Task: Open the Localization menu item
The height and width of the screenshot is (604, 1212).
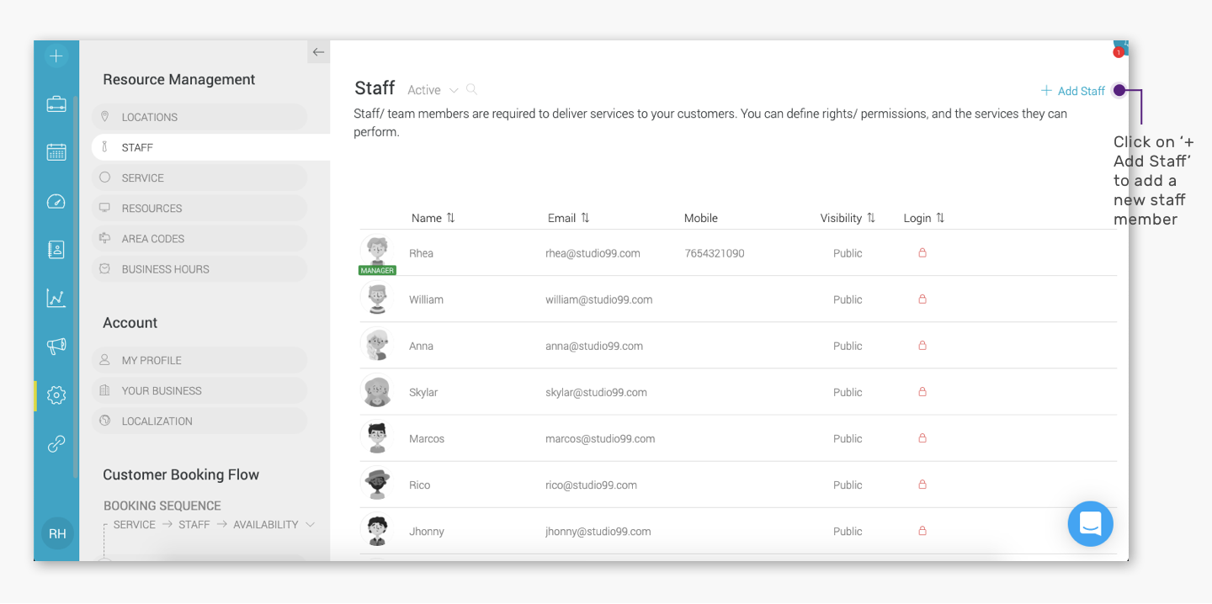Action: click(199, 421)
